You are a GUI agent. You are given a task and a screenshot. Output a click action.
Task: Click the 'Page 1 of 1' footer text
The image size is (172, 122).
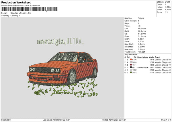pos(166,120)
